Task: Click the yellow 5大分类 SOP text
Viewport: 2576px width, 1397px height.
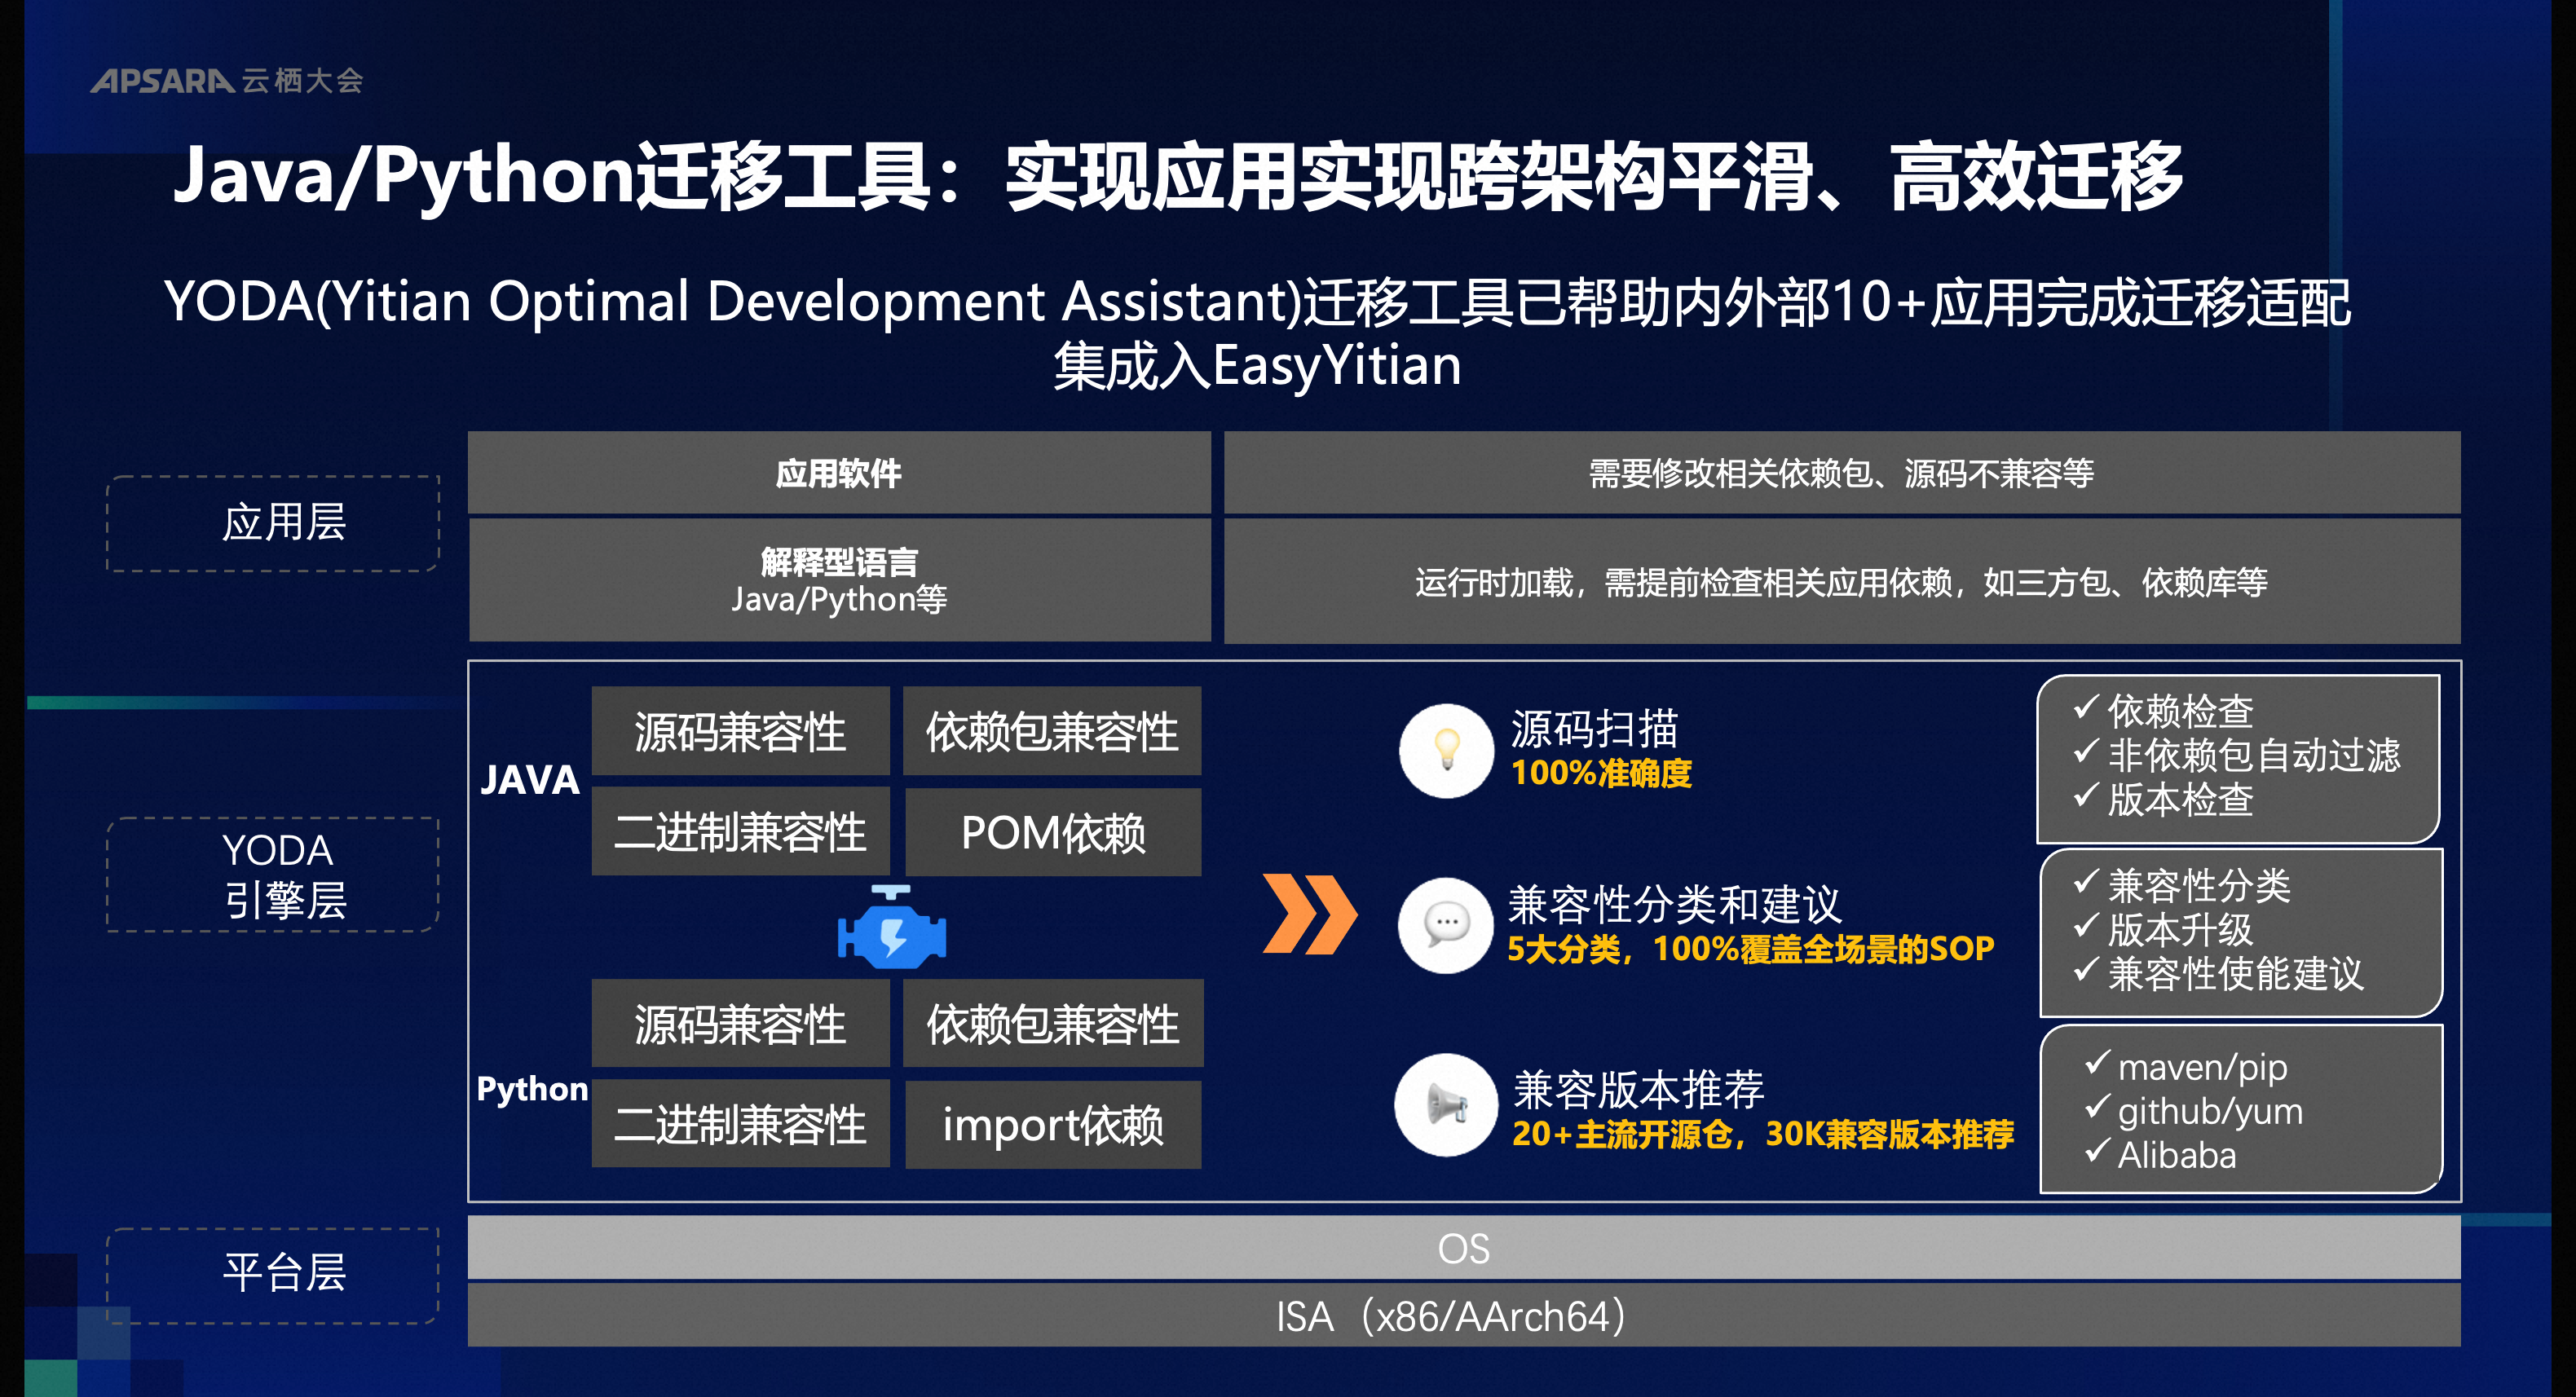Action: point(1751,948)
